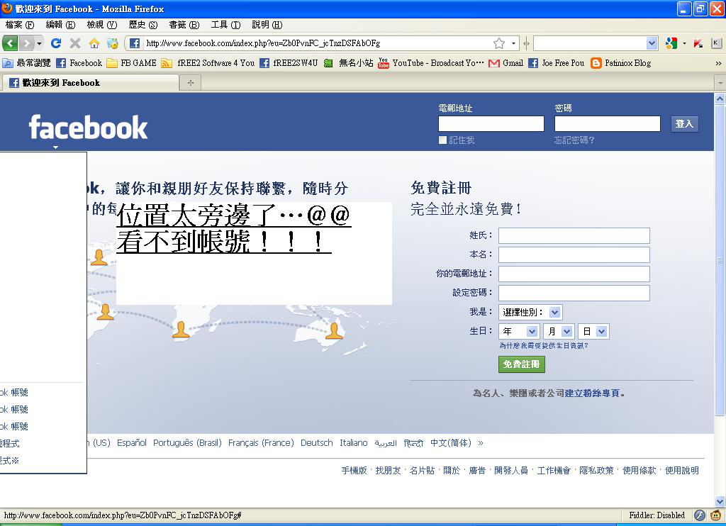Image resolution: width=726 pixels, height=526 pixels.
Task: Open the 說明 (H) menu
Action: point(267,25)
